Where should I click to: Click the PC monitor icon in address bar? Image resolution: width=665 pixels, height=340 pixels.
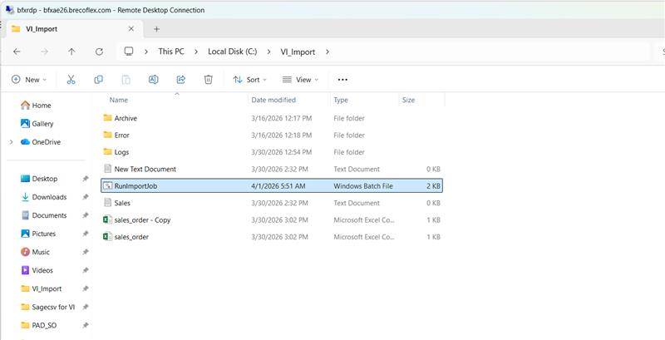pyautogui.click(x=129, y=52)
